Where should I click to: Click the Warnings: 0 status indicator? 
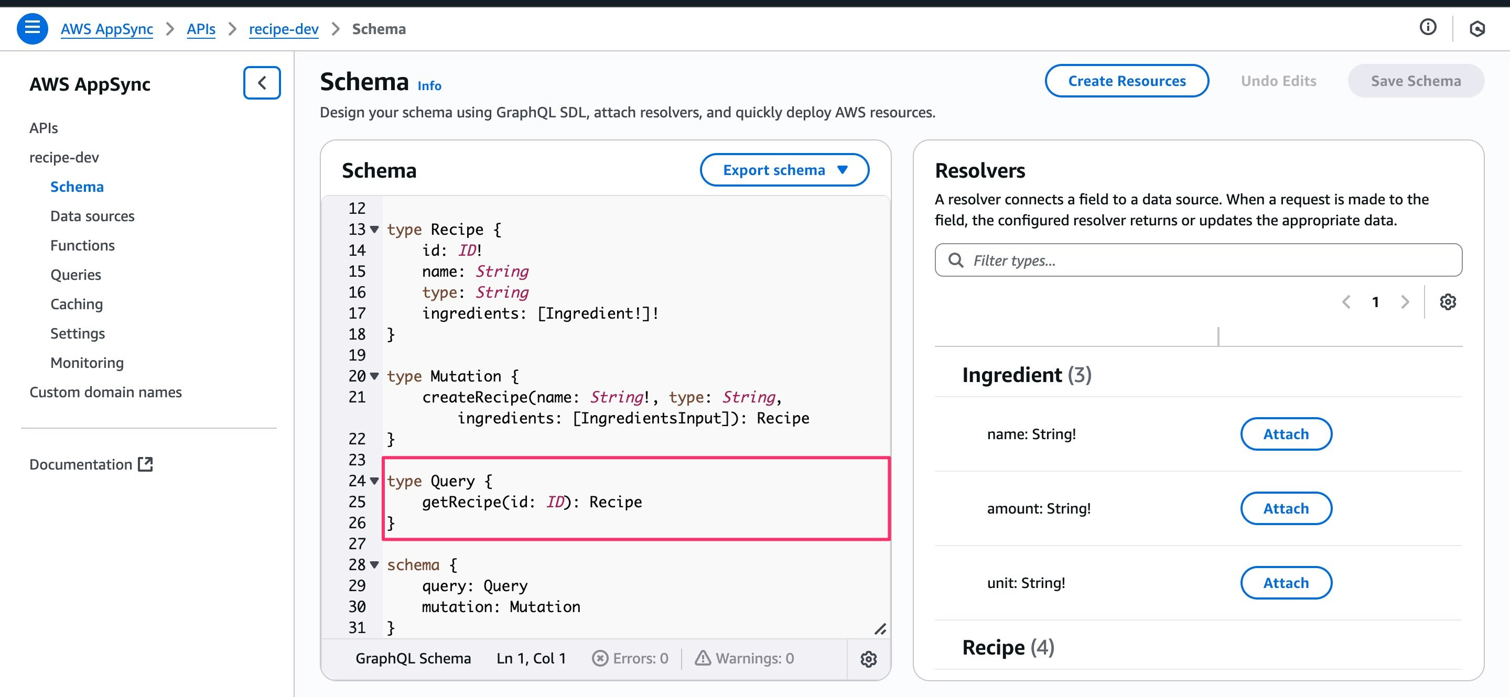click(745, 658)
